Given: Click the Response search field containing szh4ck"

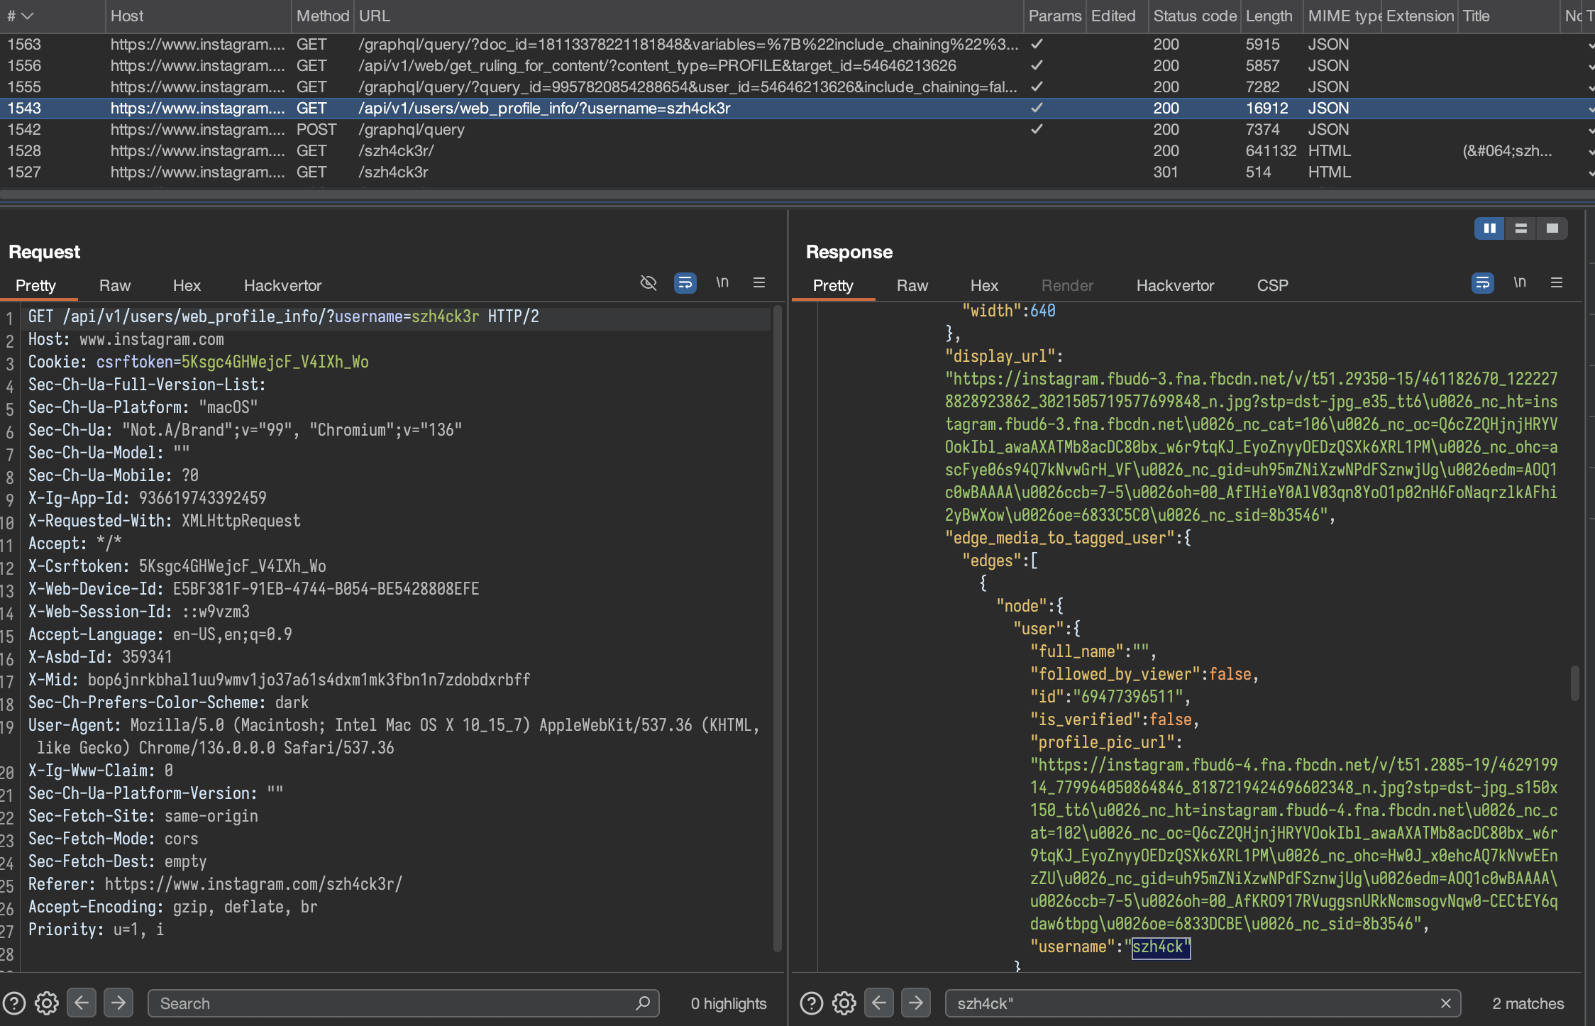Looking at the screenshot, I should coord(1203,1003).
